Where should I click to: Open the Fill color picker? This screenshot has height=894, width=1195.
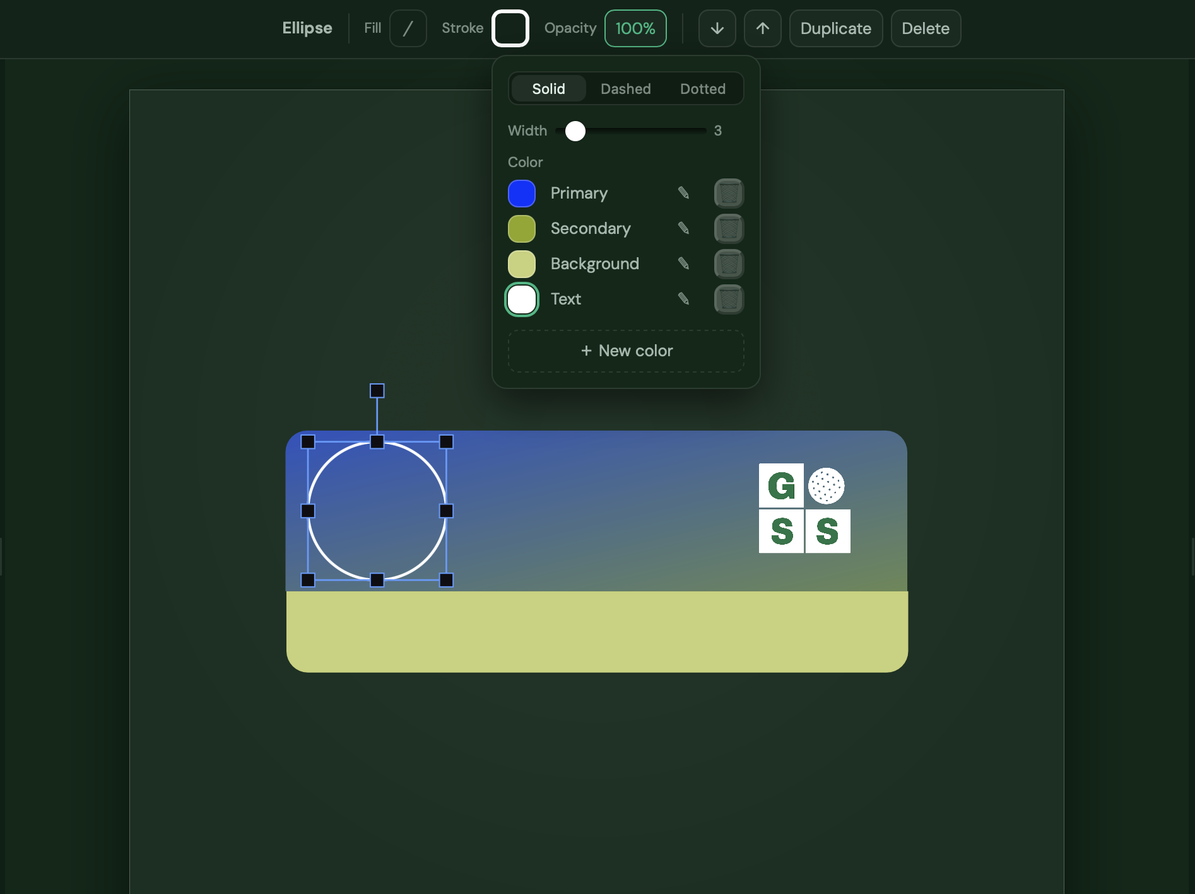pos(408,28)
